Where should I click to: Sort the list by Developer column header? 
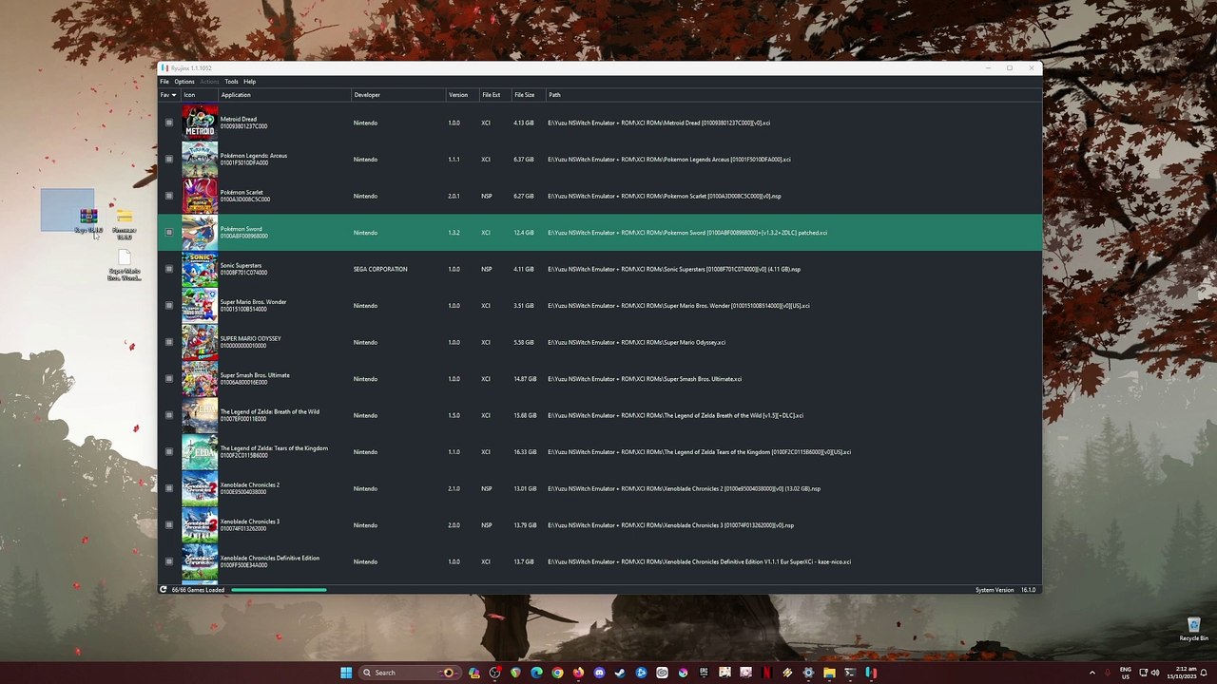coord(367,95)
